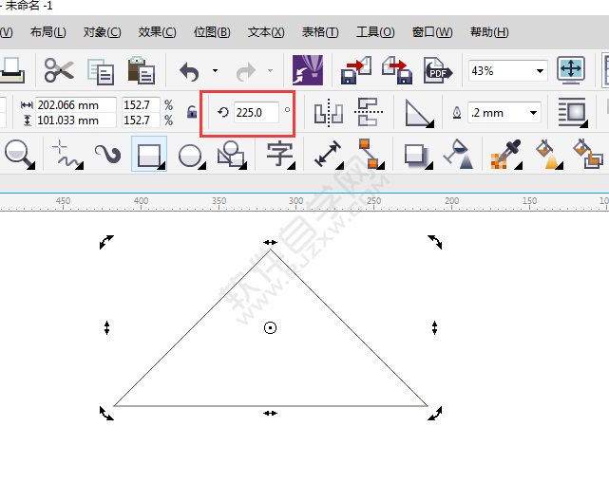
Task: Select the Dimension line tool
Action: tap(329, 155)
